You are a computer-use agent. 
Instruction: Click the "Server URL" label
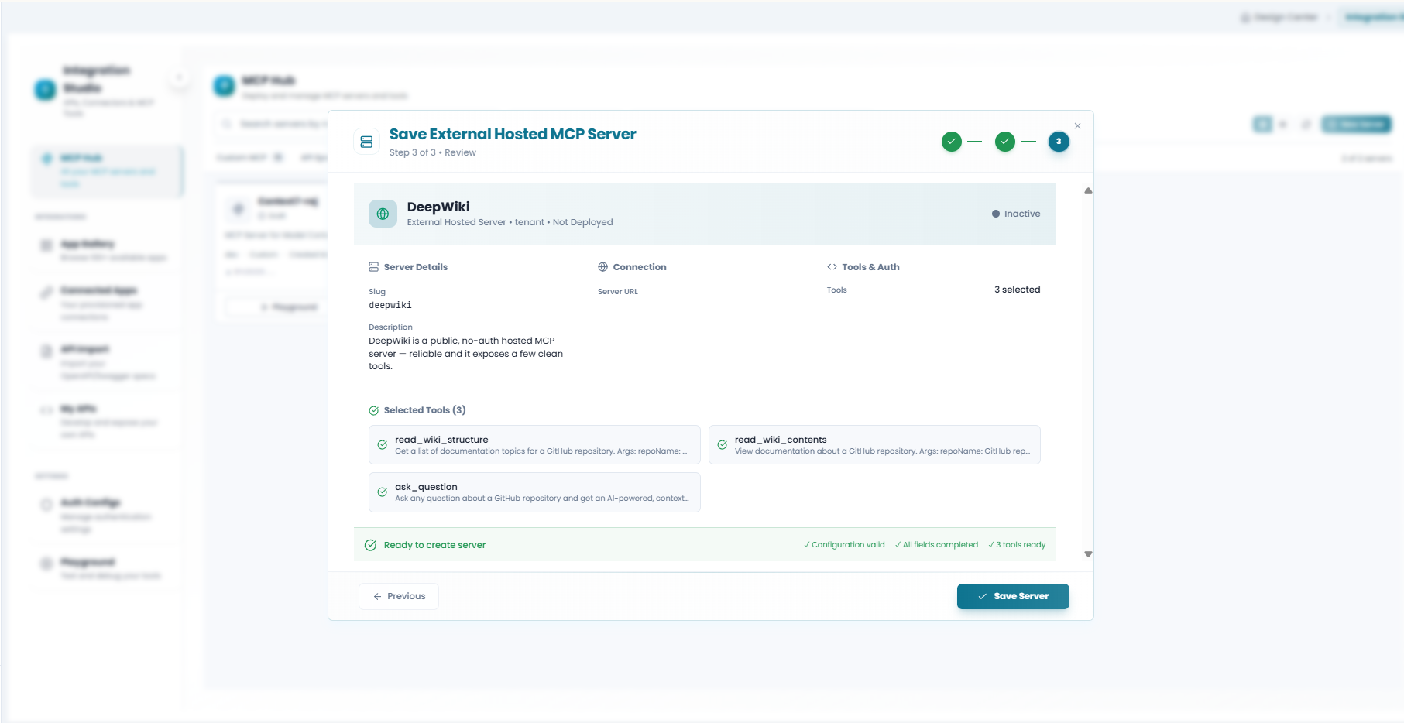pos(618,292)
